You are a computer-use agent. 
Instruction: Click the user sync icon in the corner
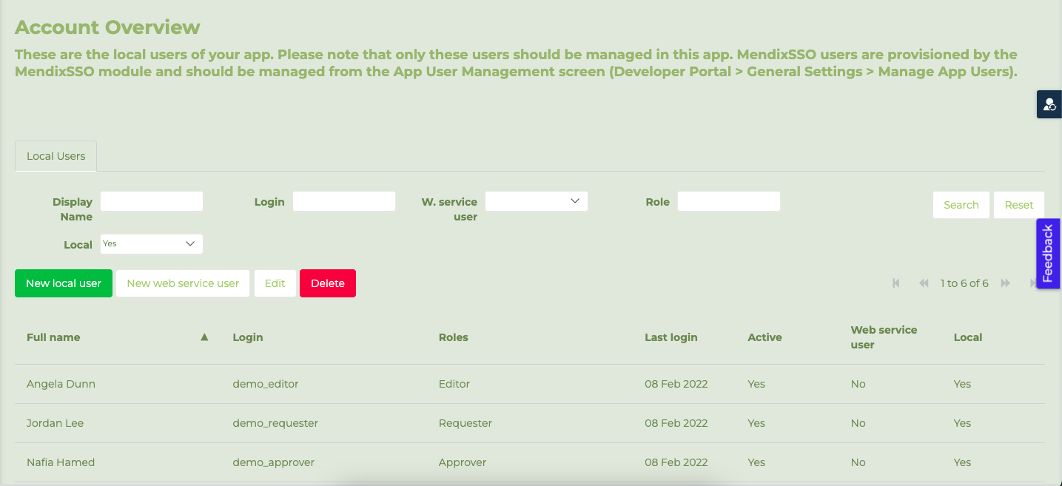1049,104
